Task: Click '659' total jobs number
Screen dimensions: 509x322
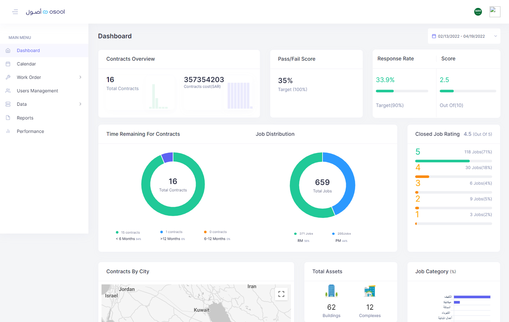Action: [x=322, y=182]
